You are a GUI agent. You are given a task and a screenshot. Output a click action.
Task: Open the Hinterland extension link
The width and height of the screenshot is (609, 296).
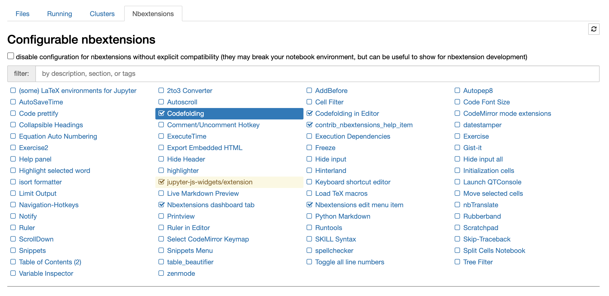click(x=330, y=171)
